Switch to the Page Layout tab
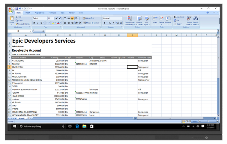The width and height of the screenshot is (227, 144). 40,13
